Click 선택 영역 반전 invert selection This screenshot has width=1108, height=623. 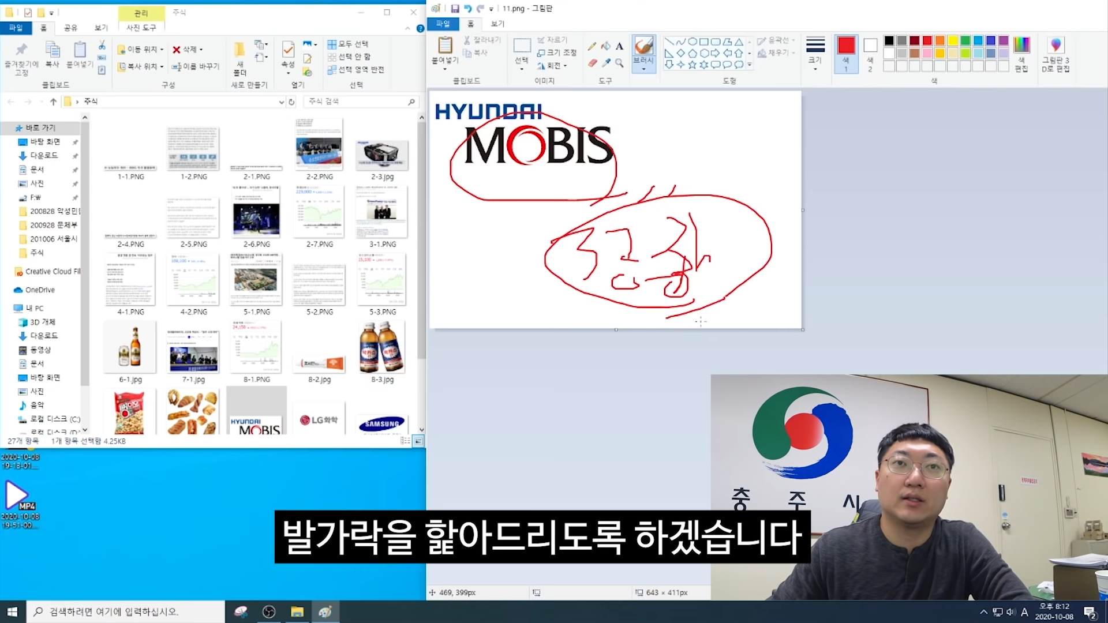(x=355, y=69)
